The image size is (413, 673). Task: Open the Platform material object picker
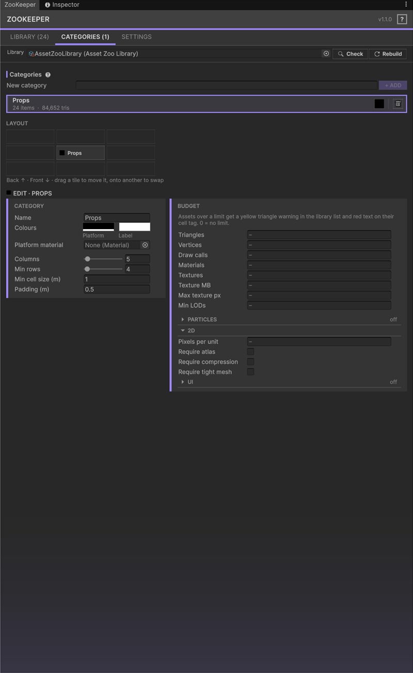click(x=145, y=245)
